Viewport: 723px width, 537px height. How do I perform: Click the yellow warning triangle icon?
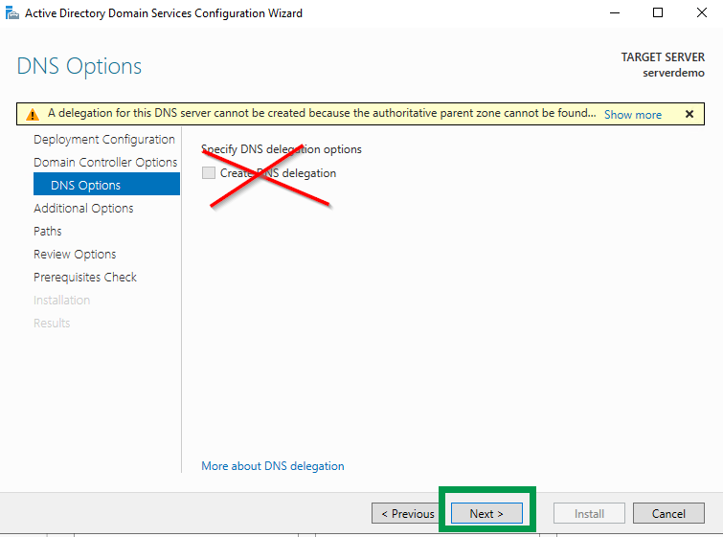point(33,114)
